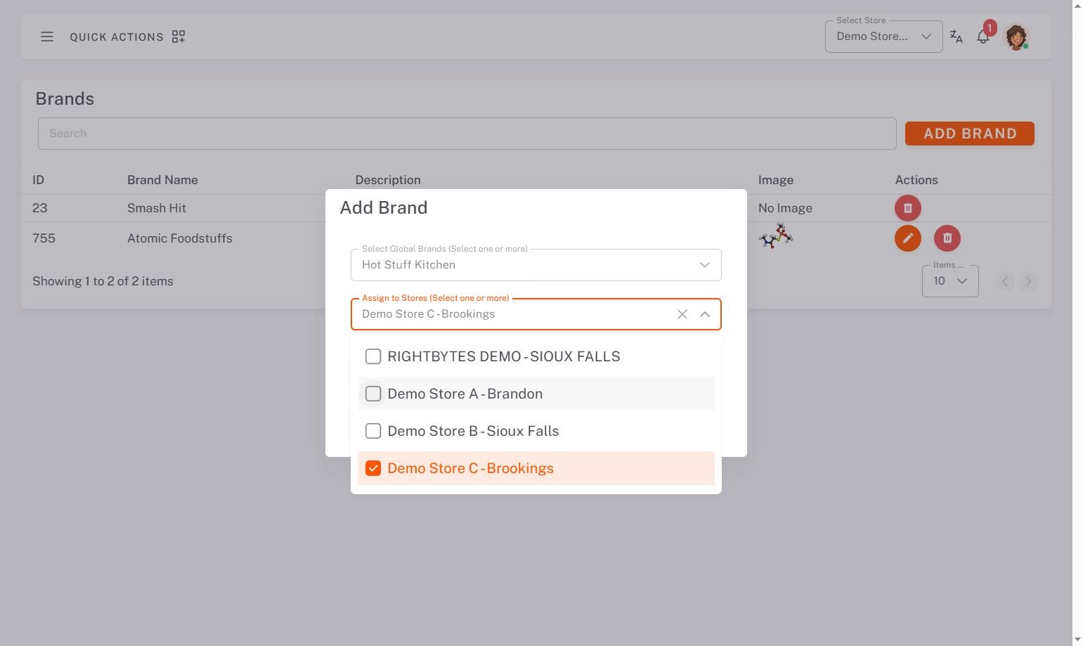Select Demo Store B - Sioux Falls option

point(473,431)
